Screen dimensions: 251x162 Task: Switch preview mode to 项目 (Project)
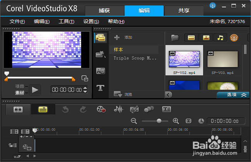coord(20,86)
